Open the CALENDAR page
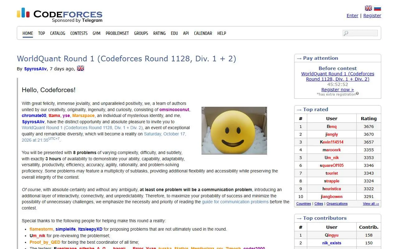The width and height of the screenshot is (398, 249). [203, 33]
